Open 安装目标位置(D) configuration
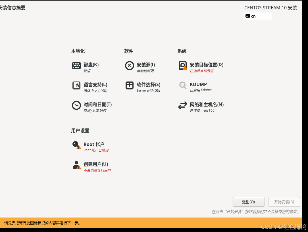Viewport: 308px width, 232px height. (x=207, y=64)
